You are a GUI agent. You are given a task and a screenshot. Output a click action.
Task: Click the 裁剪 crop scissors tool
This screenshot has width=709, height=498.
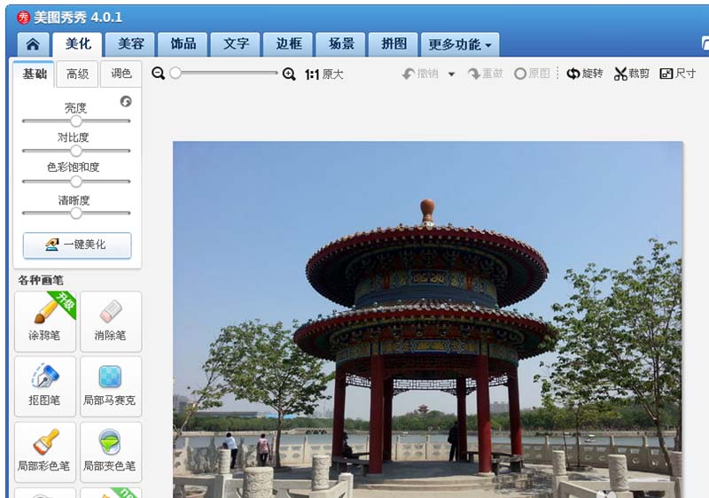click(x=632, y=74)
